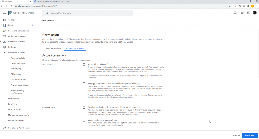Switch to App permissions tab

53,48
